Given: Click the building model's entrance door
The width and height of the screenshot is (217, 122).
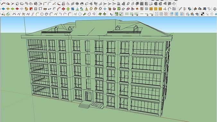Looking at the screenshot, I should click(88, 96).
